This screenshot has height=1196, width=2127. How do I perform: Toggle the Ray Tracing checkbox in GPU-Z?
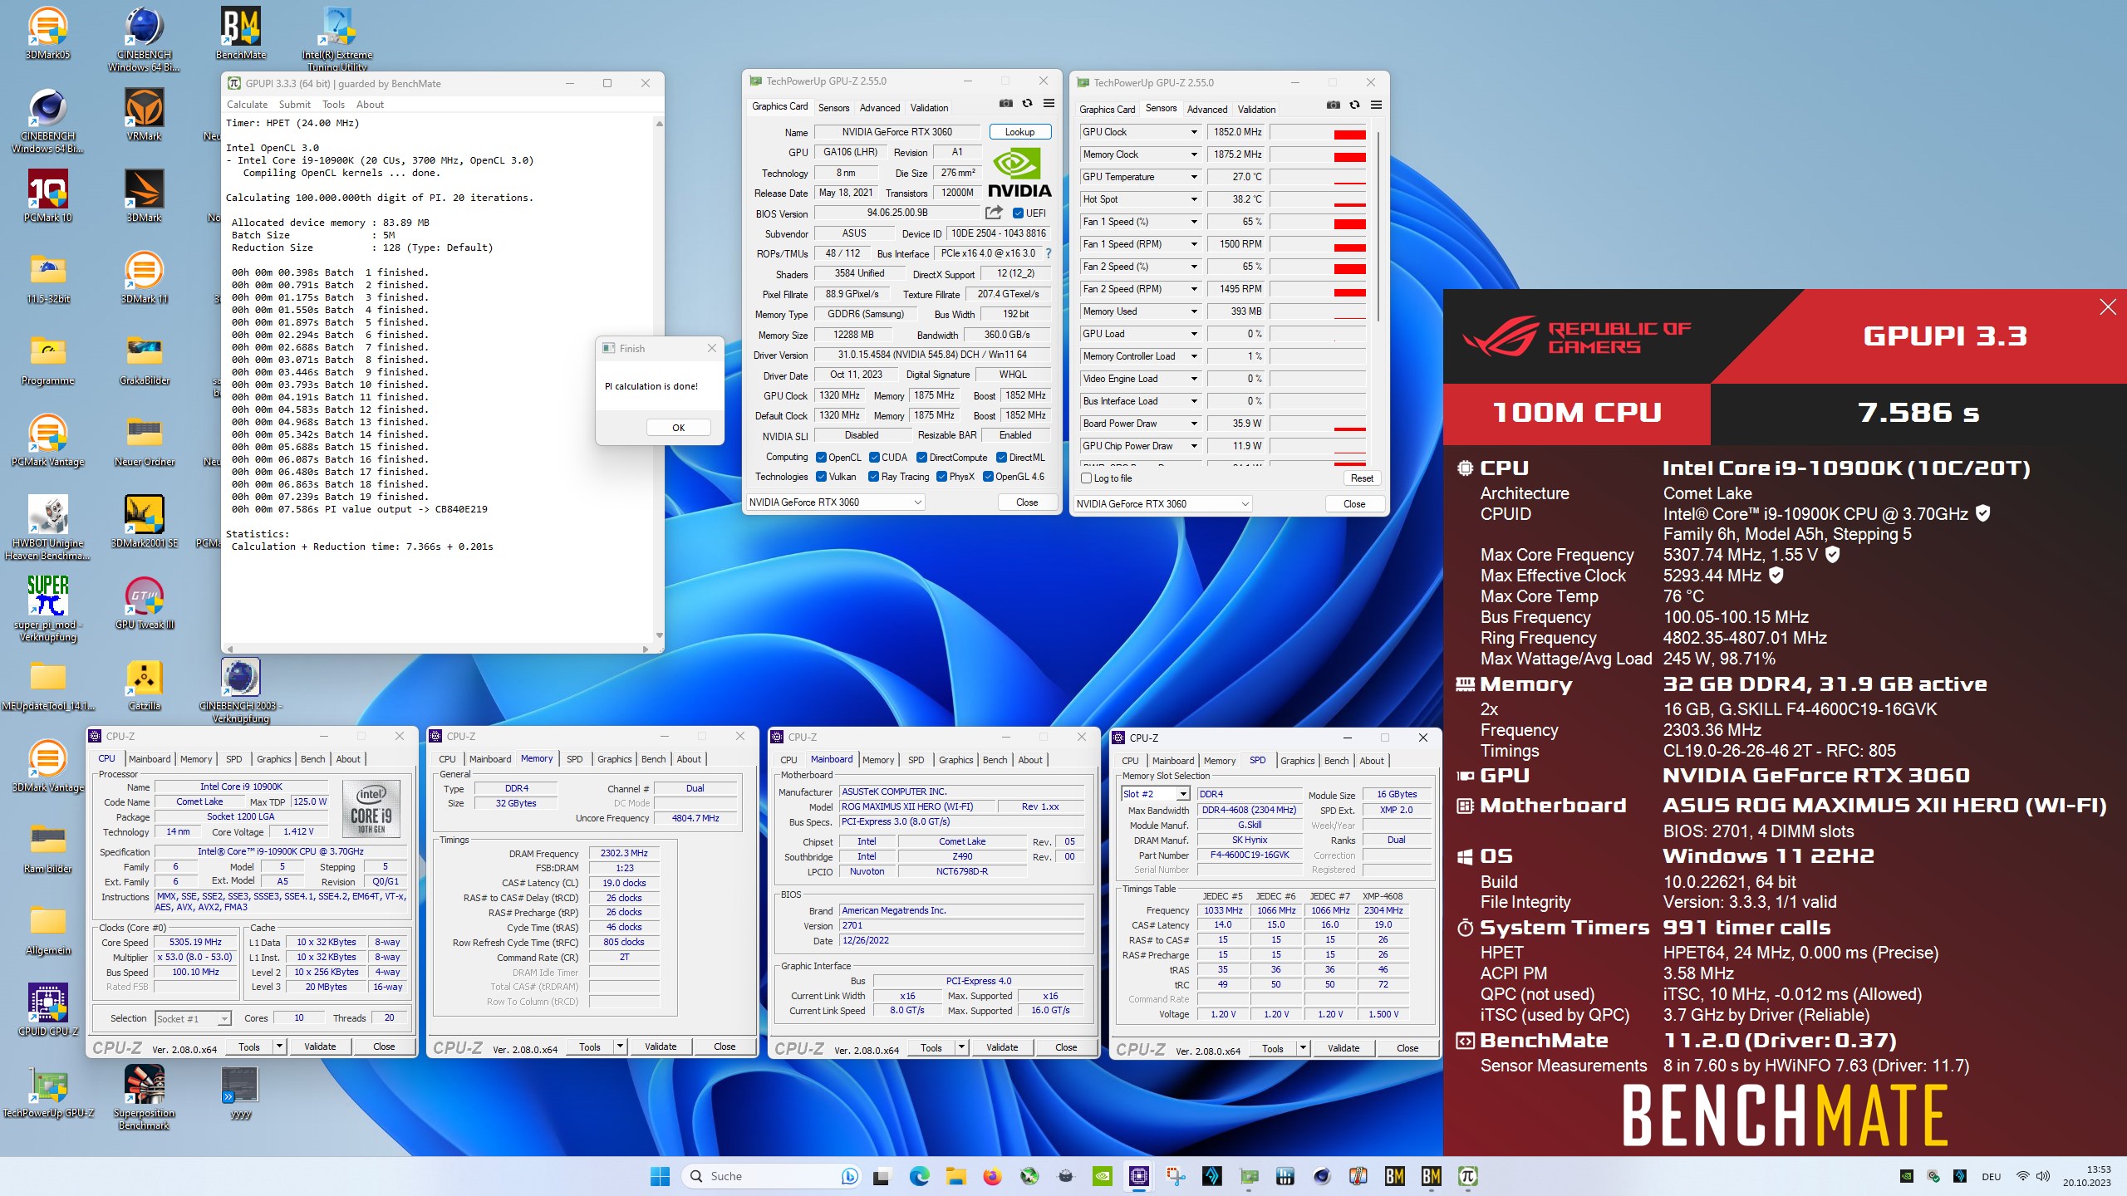(873, 477)
